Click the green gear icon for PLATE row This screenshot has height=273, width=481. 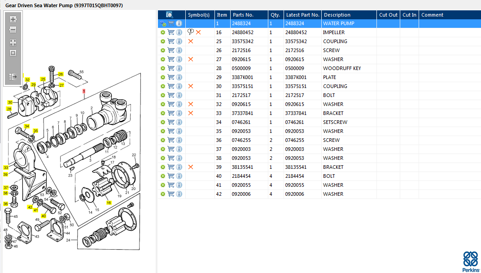click(163, 77)
